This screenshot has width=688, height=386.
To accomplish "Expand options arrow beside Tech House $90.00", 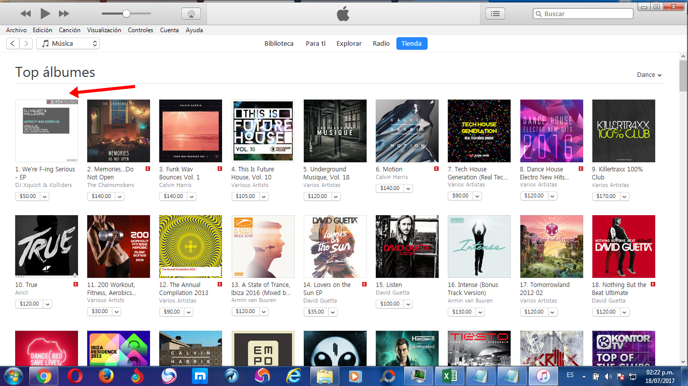I will point(477,196).
